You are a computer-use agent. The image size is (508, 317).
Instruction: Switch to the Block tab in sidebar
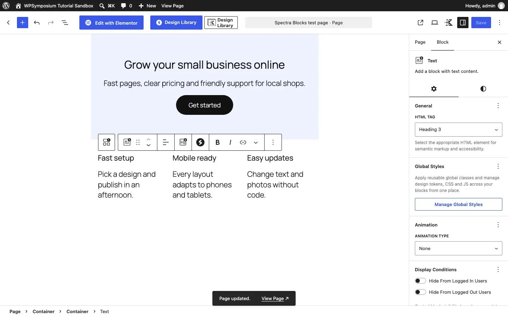[443, 42]
